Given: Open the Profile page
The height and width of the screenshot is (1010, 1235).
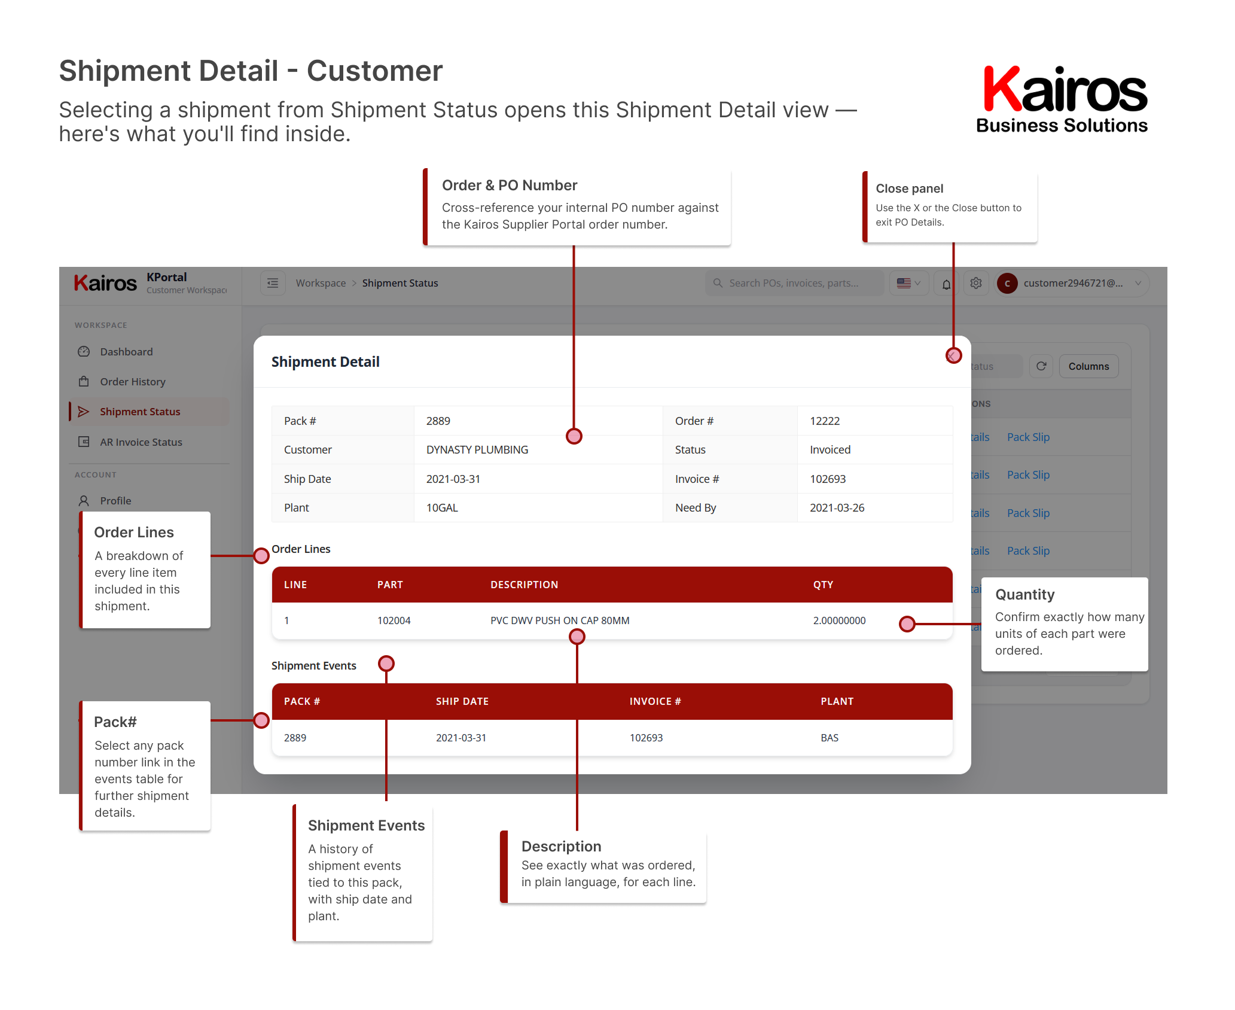Looking at the screenshot, I should coord(150,501).
